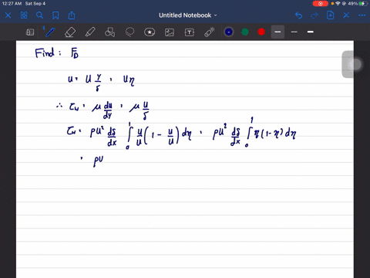Redo the last undone stroke
Screen dimensions: 370x278
pos(314,15)
